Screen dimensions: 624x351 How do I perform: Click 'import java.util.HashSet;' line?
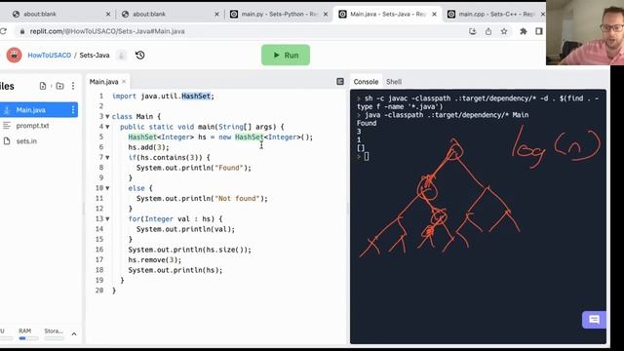163,97
